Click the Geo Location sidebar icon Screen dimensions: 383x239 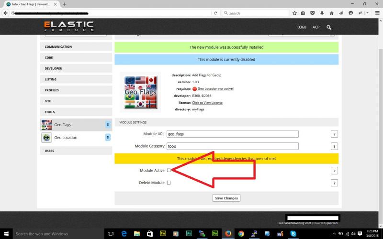[46, 138]
